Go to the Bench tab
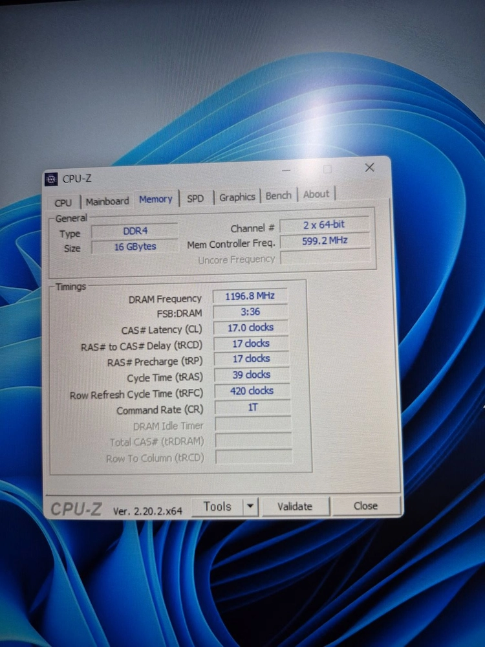The height and width of the screenshot is (647, 485). coord(278,195)
